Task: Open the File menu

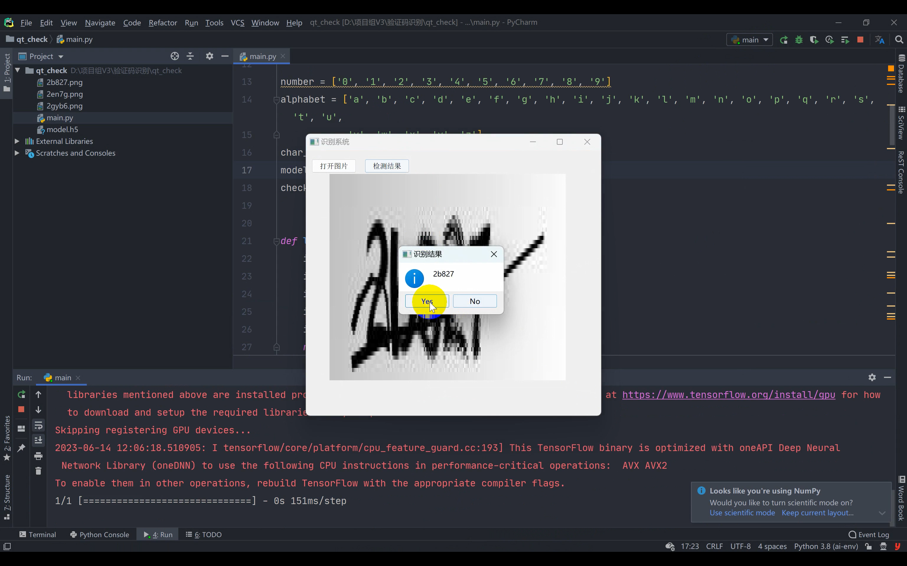Action: pos(26,23)
